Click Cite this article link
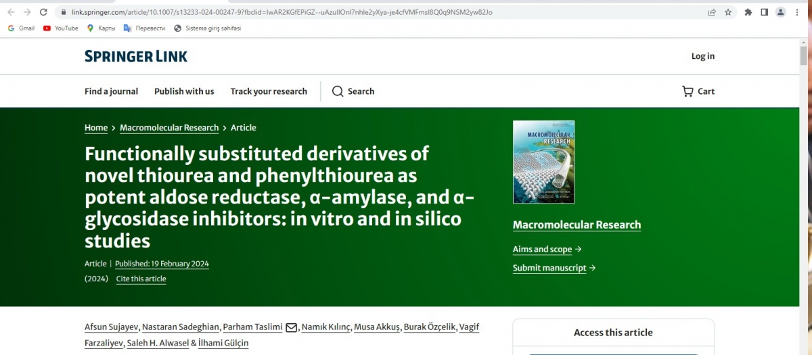The height and width of the screenshot is (355, 812). pyautogui.click(x=141, y=279)
